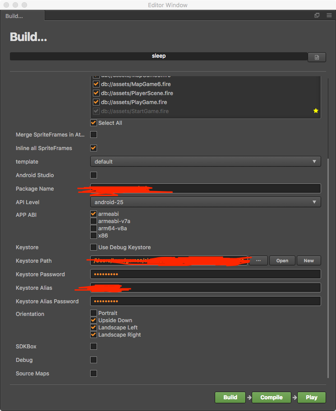The image size is (336, 411).
Task: Click the panel pop-out icon
Action: coord(317,15)
